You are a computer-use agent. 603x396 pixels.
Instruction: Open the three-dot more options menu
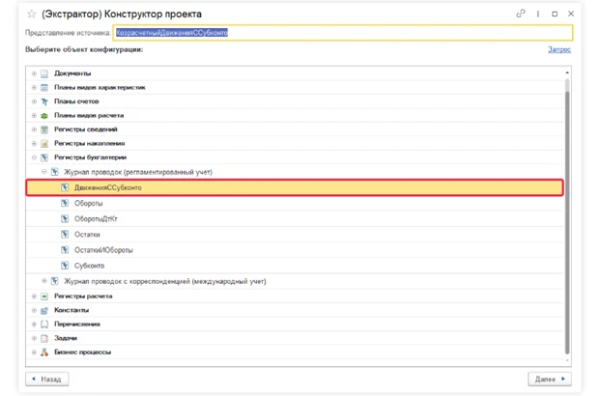click(538, 14)
